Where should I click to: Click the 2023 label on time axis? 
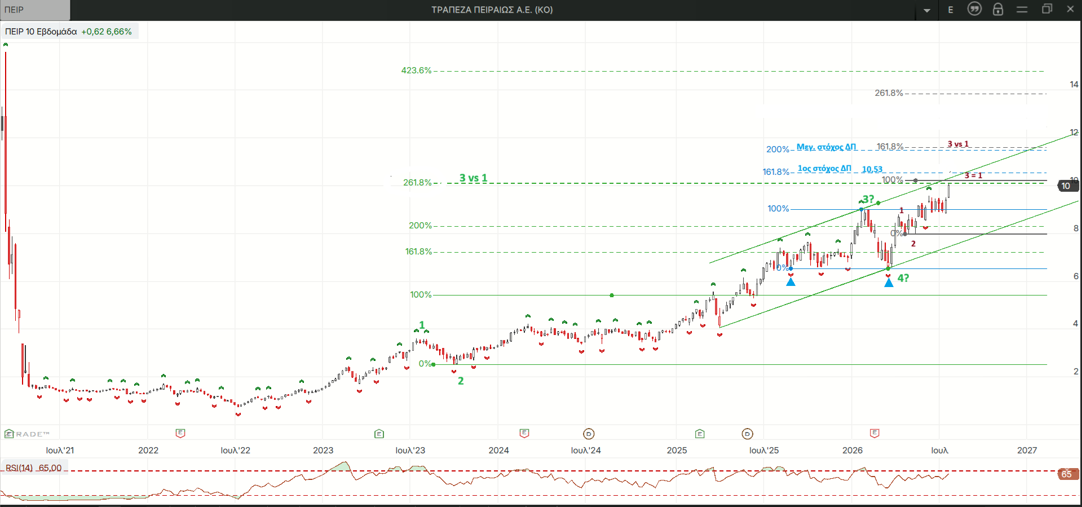pyautogui.click(x=323, y=451)
